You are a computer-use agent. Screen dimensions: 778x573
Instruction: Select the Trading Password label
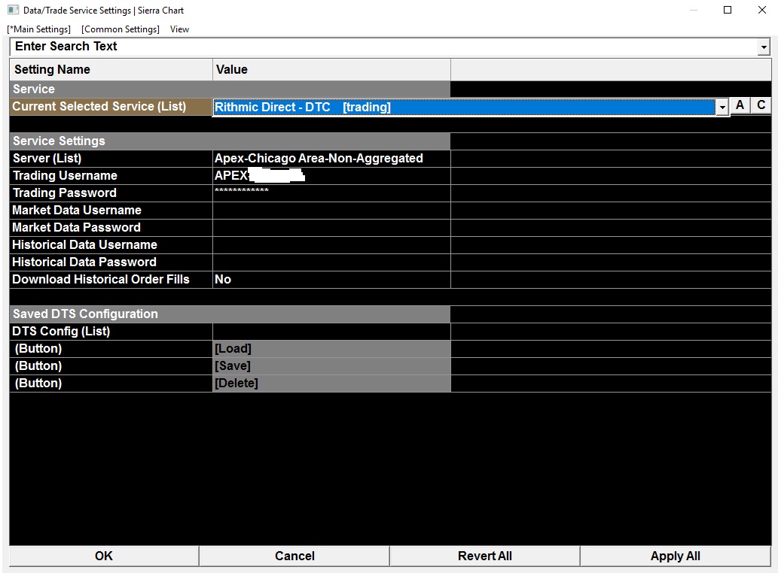coord(111,193)
